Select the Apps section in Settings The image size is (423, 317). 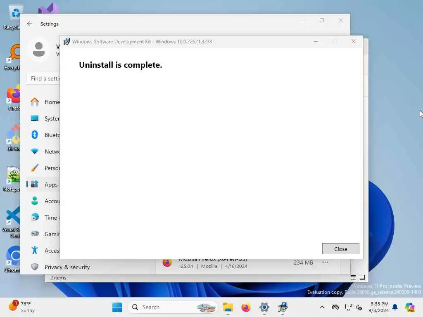click(44, 185)
